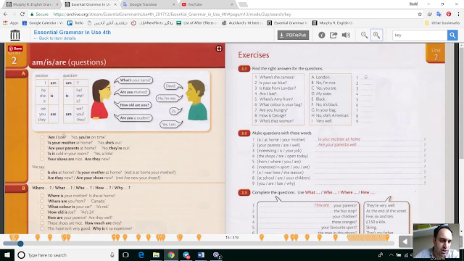Switch to the Google Translate tab
The image size is (464, 261).
coord(149,4)
